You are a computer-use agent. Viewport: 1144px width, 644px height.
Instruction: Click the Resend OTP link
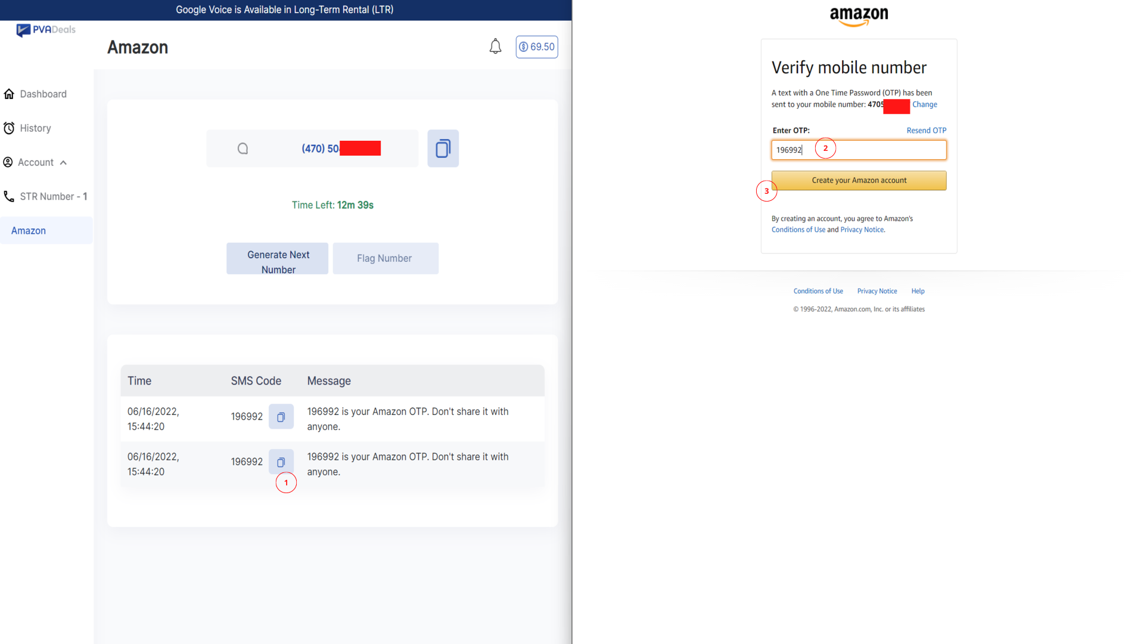click(x=926, y=131)
